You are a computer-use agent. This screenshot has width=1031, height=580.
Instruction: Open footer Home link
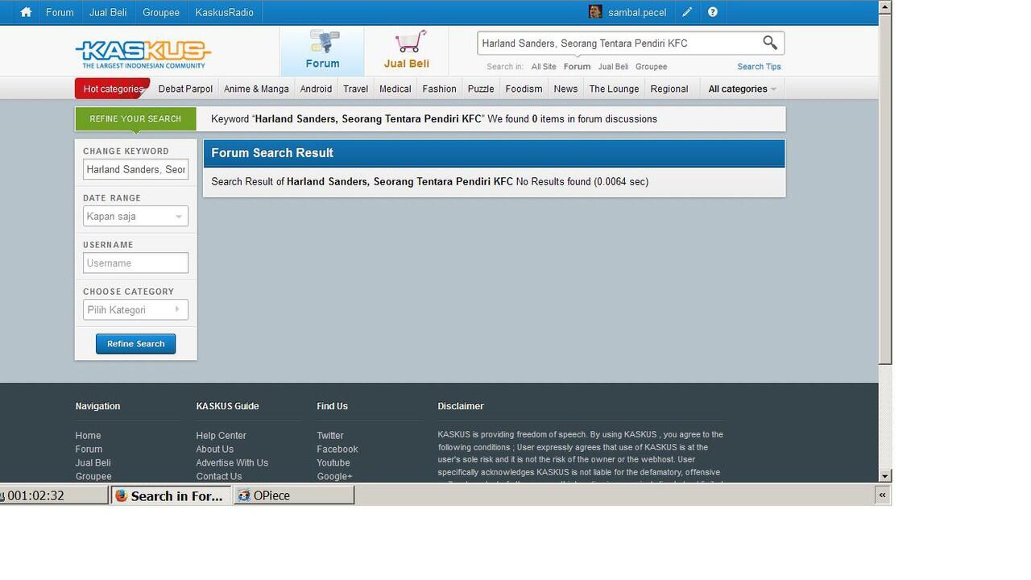[88, 436]
